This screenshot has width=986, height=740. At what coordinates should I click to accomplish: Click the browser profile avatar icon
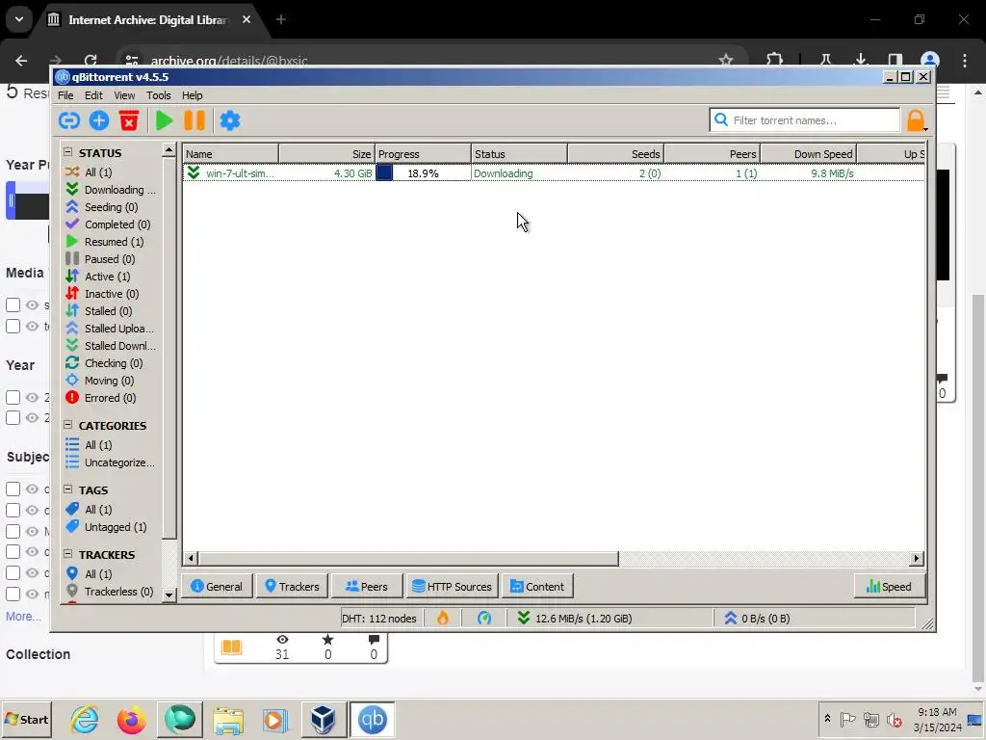click(x=929, y=61)
